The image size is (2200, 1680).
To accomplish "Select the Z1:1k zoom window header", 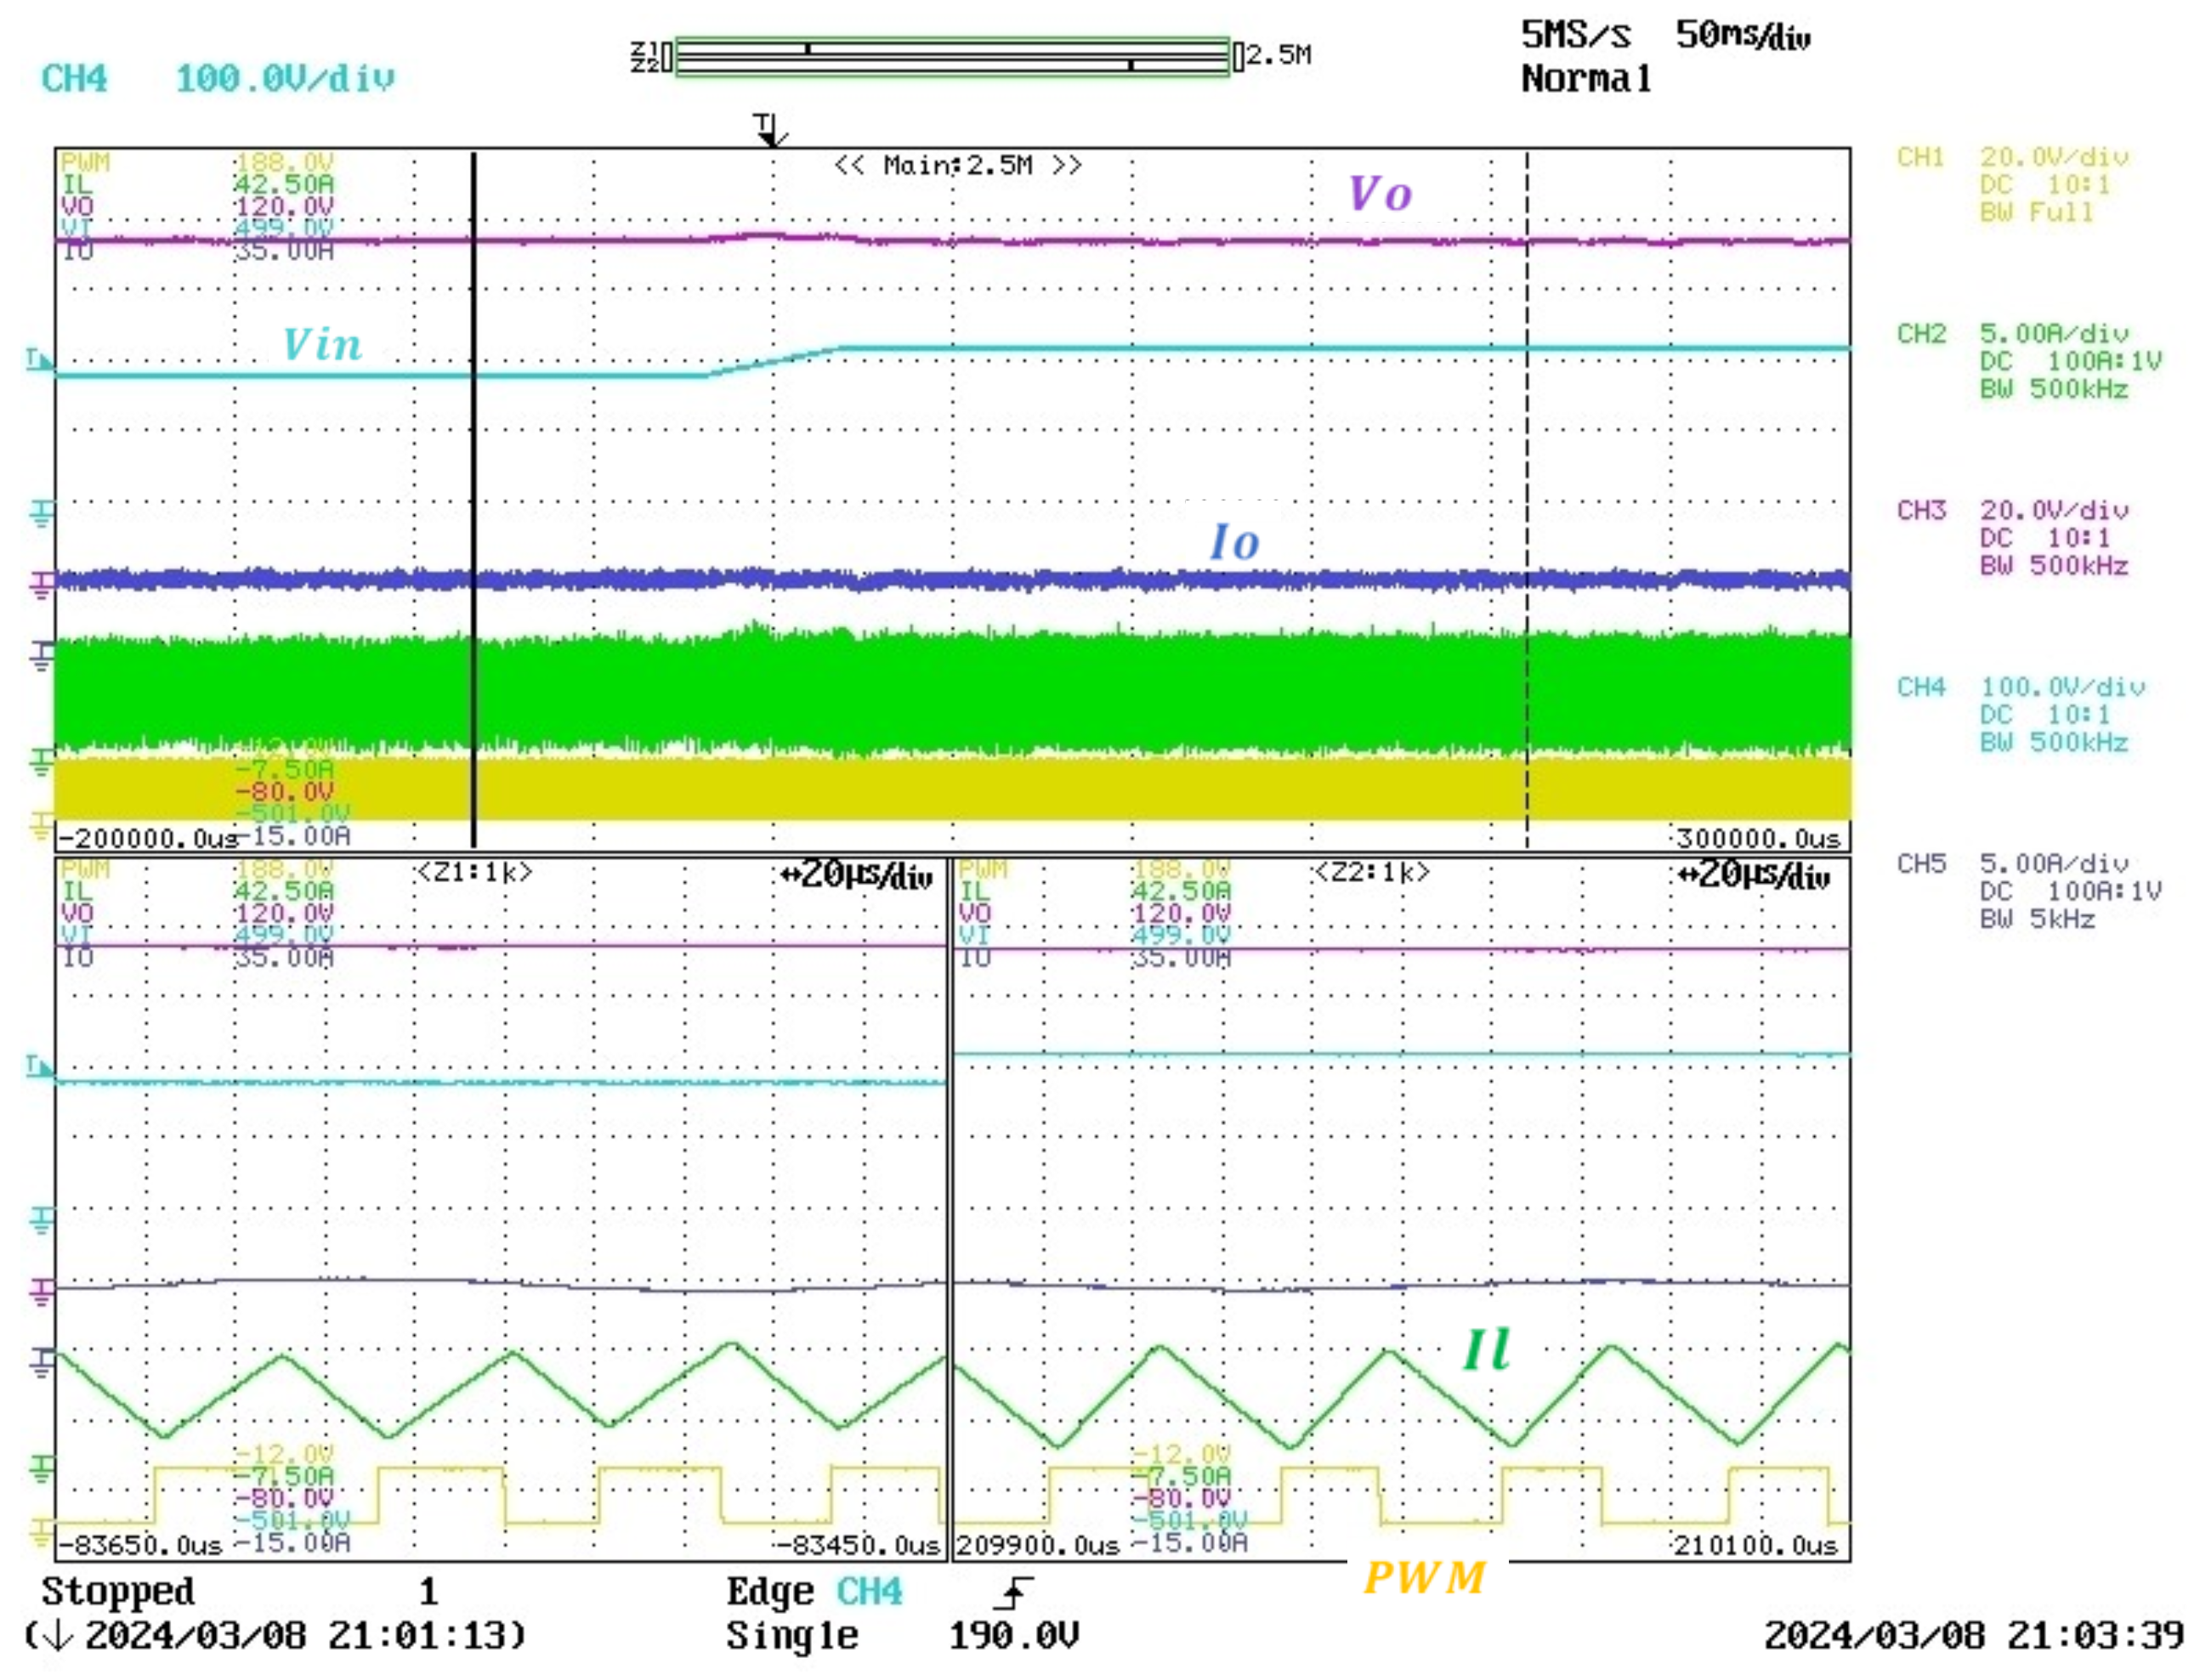I will [x=474, y=873].
